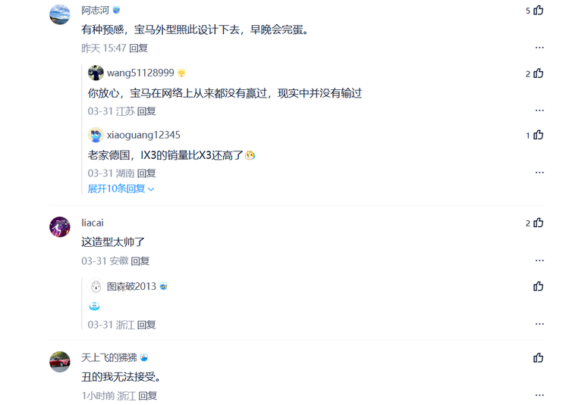The image size is (569, 405).
Task: Open liacai's purple avatar profile
Action: tap(60, 227)
